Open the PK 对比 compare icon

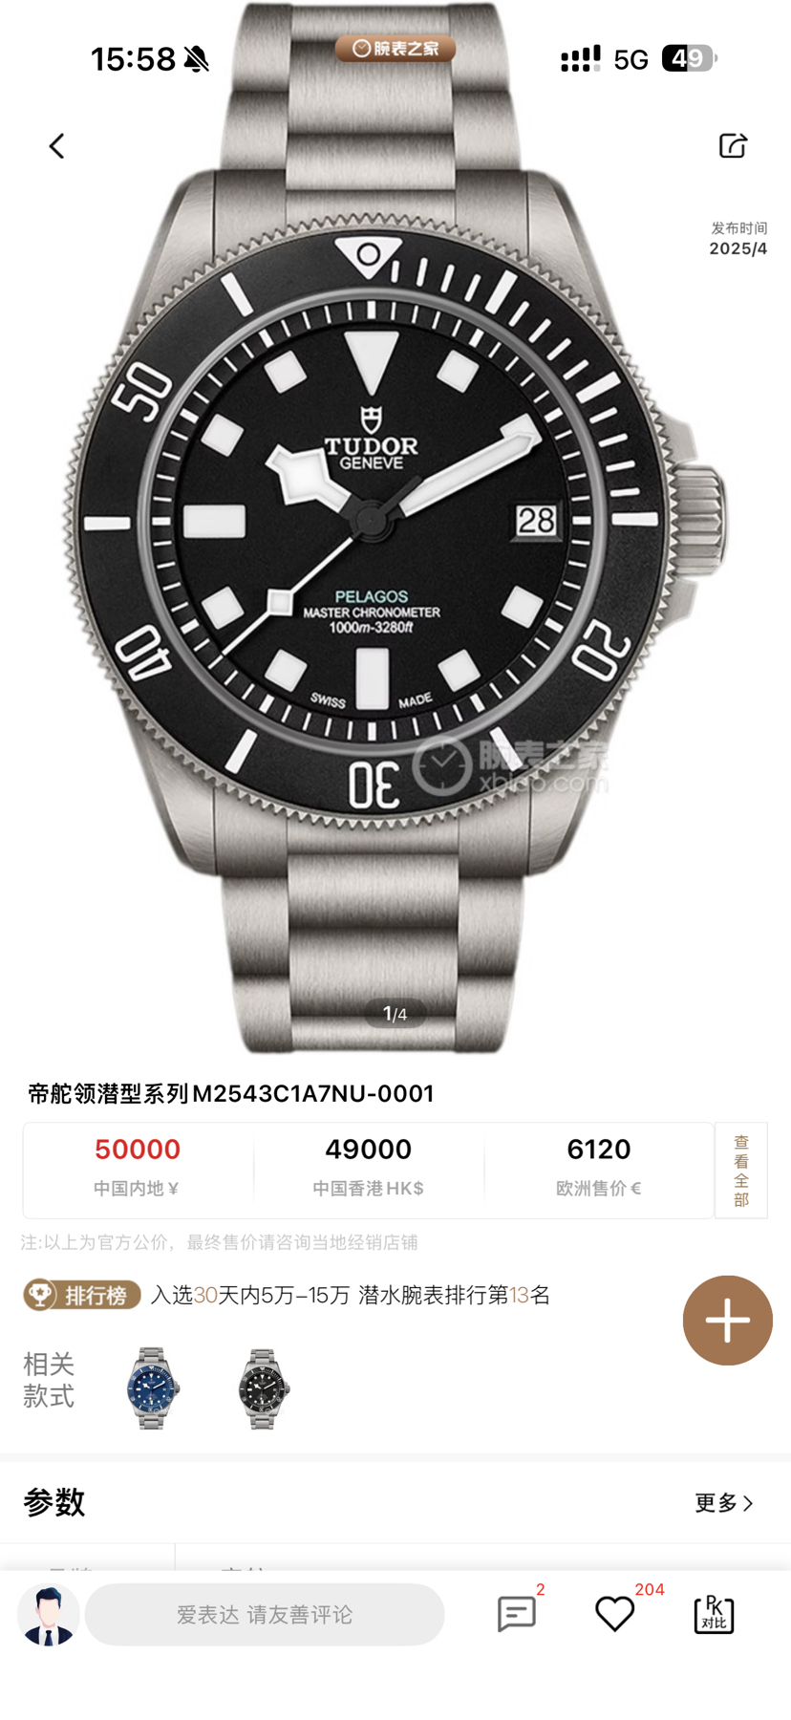pos(714,1614)
